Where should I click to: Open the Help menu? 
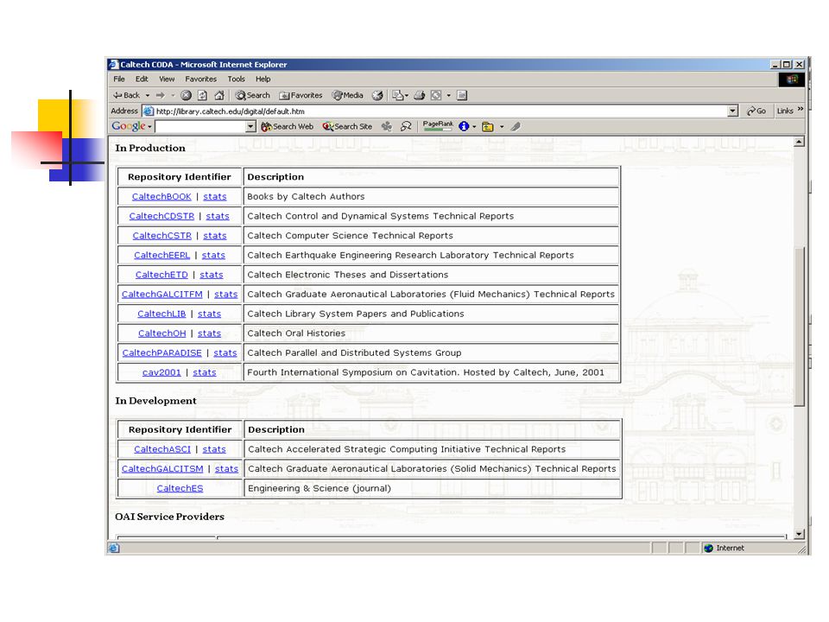pyautogui.click(x=263, y=79)
